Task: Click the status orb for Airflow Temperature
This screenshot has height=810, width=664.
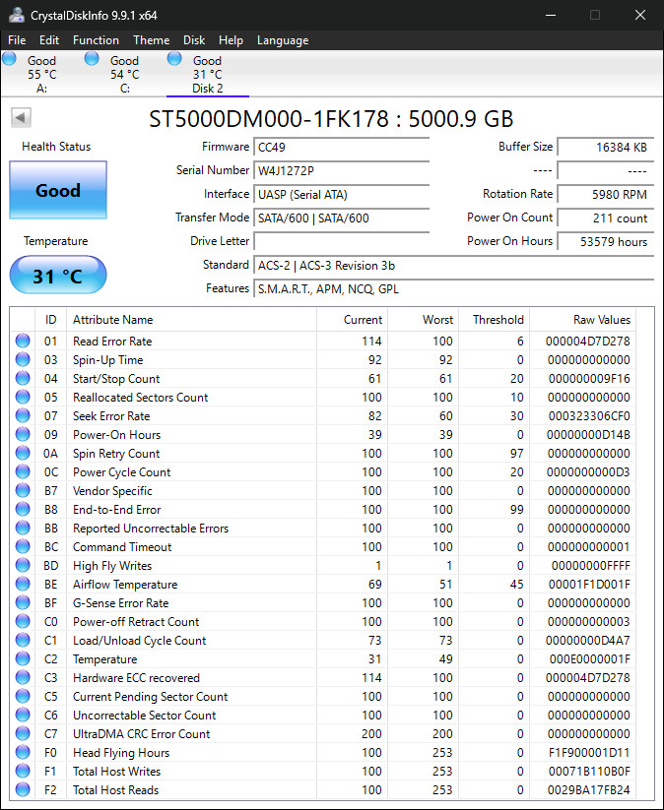Action: point(23,584)
